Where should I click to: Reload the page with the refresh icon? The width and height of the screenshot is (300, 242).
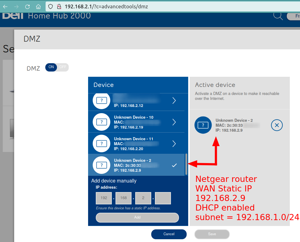[27, 6]
